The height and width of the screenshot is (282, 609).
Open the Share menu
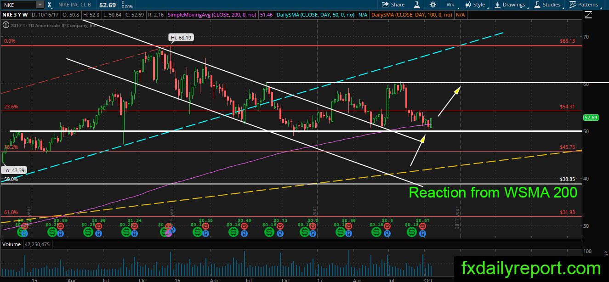(x=393, y=5)
